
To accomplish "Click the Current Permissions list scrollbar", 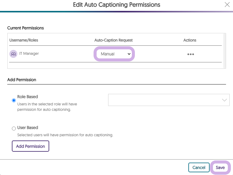I will click(x=224, y=51).
